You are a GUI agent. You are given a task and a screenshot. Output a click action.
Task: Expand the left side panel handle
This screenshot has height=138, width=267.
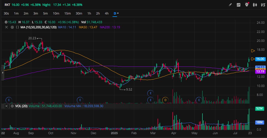tap(3, 72)
